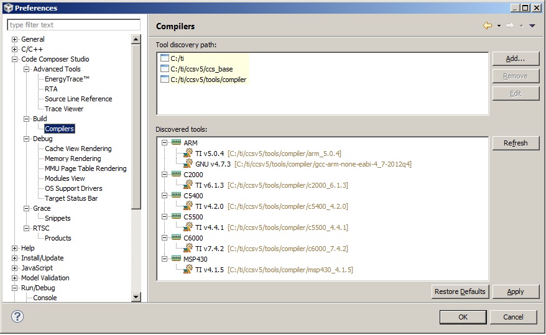The width and height of the screenshot is (546, 335).
Task: Expand the Model Validation node
Action: tap(15, 278)
